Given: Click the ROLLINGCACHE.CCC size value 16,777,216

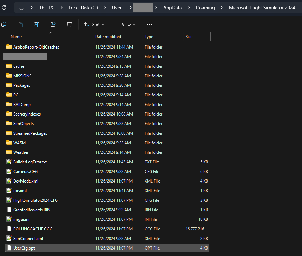Looking at the screenshot, I should [x=197, y=229].
